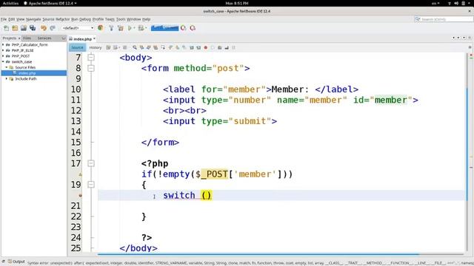Select index.php in the project tree

(x=27, y=73)
